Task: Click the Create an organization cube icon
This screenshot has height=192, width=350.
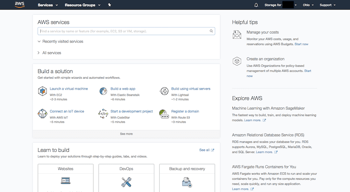Action: [x=237, y=61]
